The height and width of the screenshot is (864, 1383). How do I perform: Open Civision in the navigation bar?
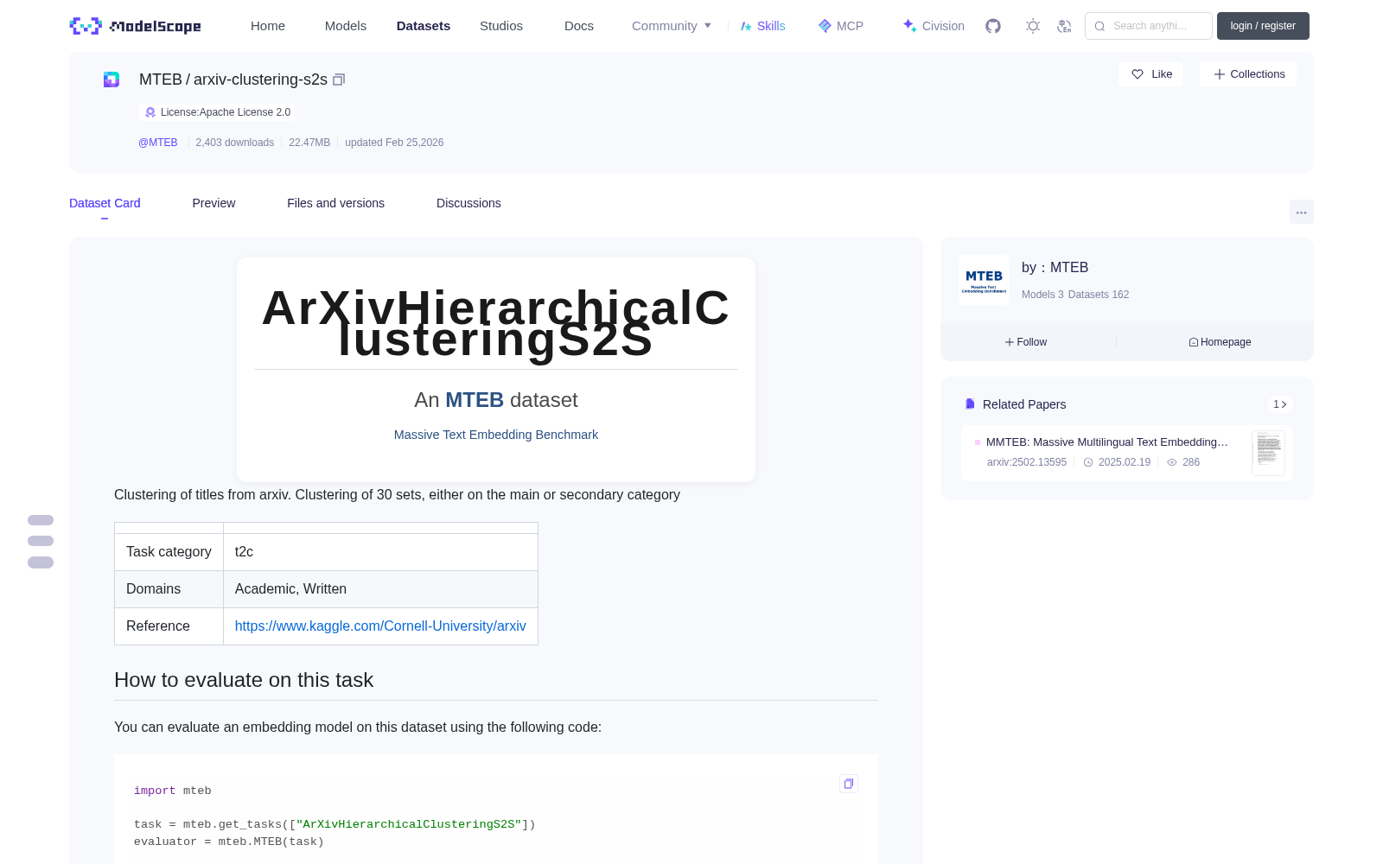point(934,26)
